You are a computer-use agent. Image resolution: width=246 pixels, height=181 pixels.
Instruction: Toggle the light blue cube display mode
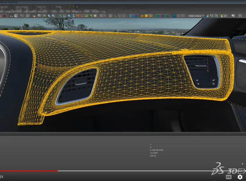131,16
